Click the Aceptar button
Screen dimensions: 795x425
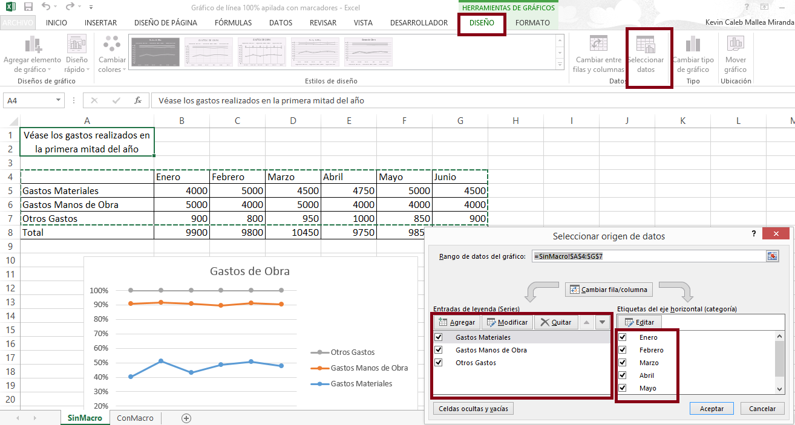712,409
